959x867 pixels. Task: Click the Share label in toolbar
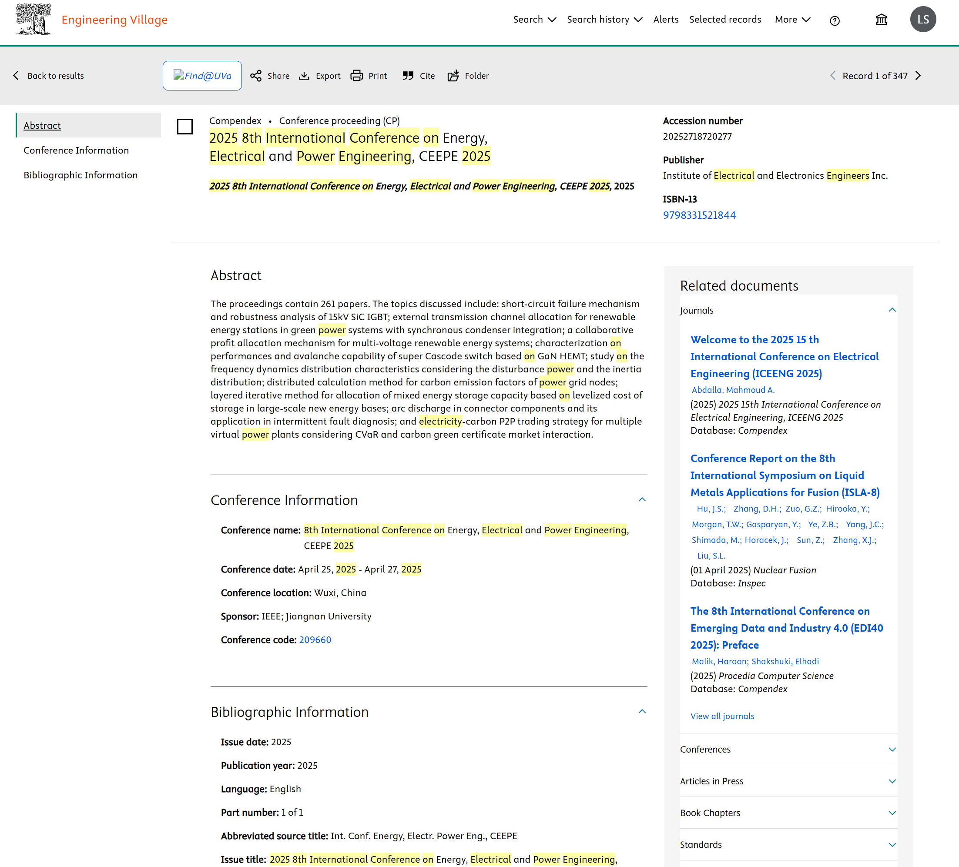(x=278, y=76)
